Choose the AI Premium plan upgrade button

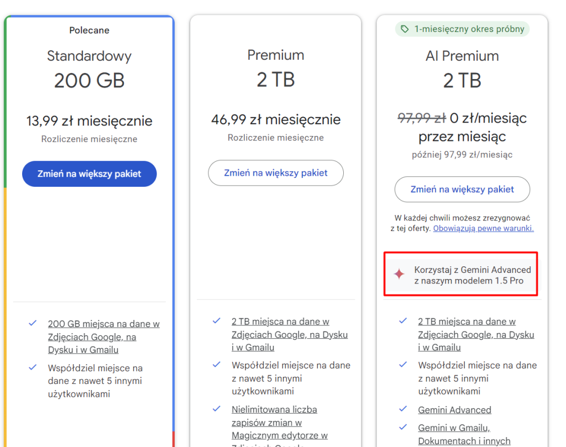[462, 190]
